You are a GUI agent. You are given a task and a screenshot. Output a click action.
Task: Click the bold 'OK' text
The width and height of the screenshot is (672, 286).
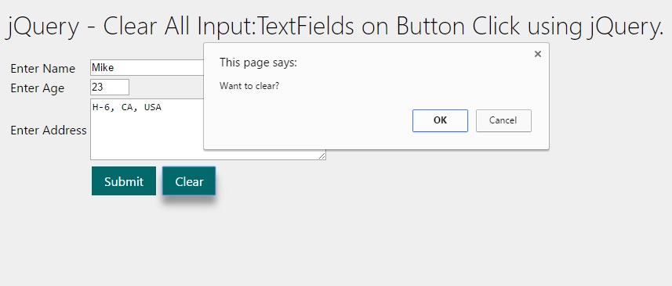click(440, 120)
